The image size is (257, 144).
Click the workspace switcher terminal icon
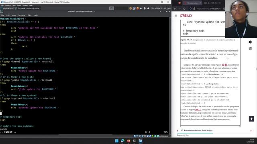tap(112, 8)
